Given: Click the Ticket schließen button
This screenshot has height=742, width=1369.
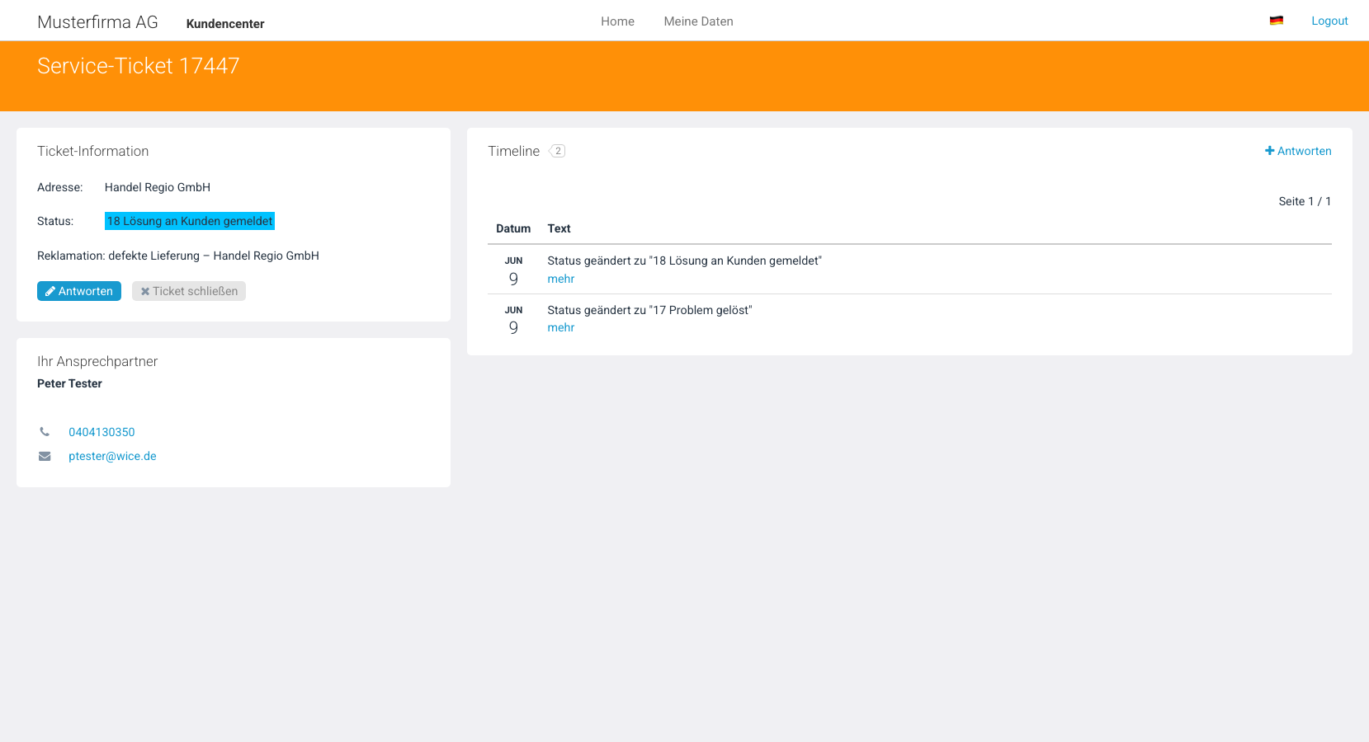Looking at the screenshot, I should point(189,291).
